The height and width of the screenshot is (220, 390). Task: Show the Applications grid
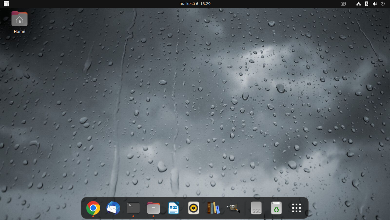[x=296, y=208]
